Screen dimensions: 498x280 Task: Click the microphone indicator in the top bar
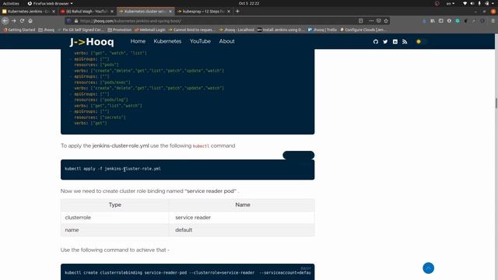(479, 3)
